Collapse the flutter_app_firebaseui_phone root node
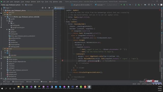 pos(3,10)
